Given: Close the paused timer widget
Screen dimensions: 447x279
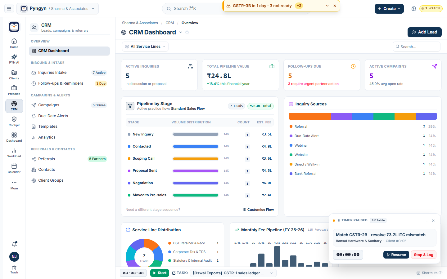Looking at the screenshot, I should click(433, 221).
